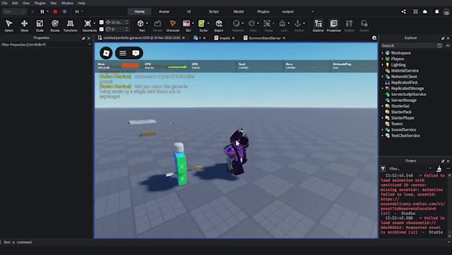
Task: Toggle the move snap increment checkbox
Action: 102,22
